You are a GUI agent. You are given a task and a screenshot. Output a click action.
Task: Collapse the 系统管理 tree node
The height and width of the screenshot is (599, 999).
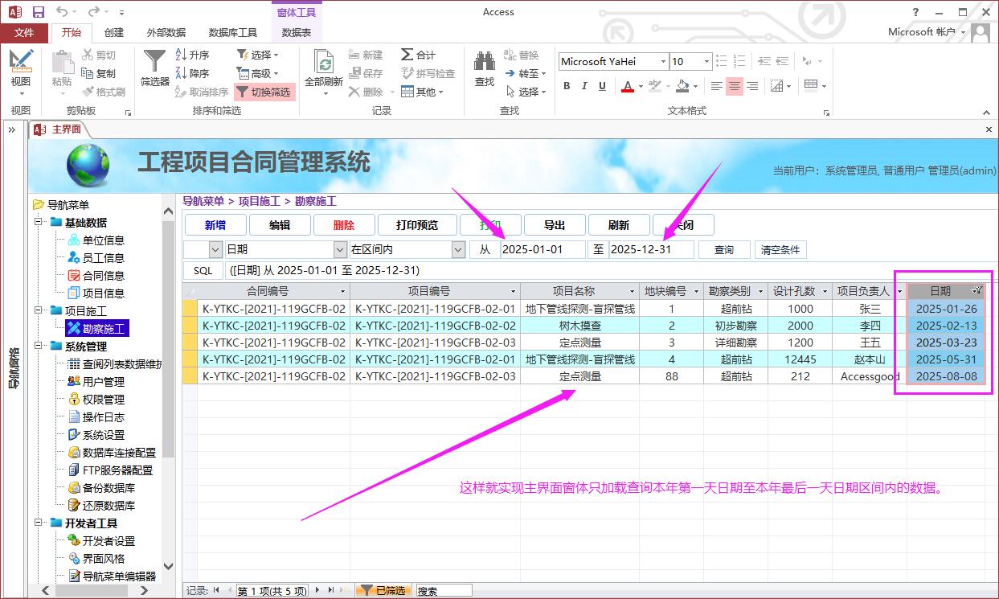click(x=39, y=347)
